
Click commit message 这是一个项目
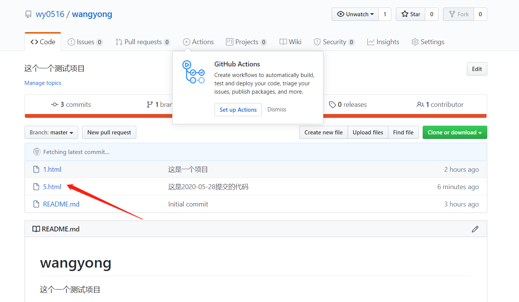[x=188, y=169]
